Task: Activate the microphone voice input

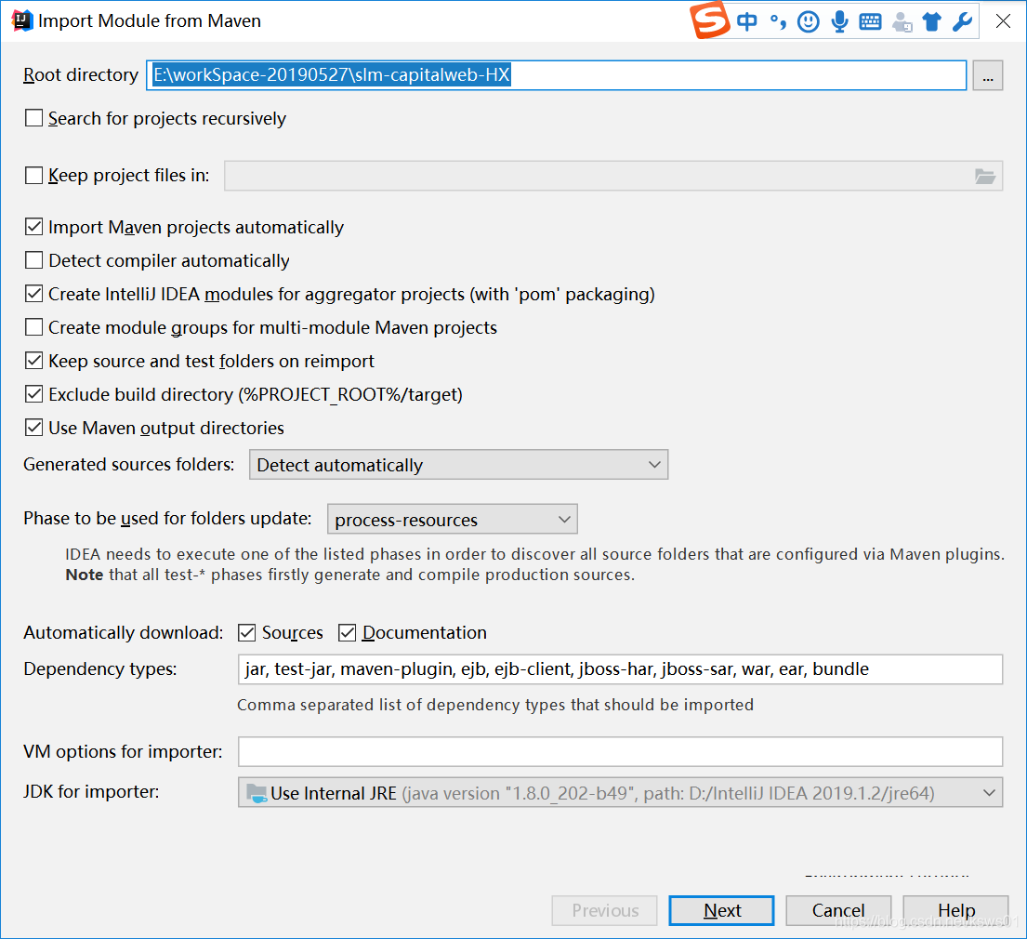Action: pos(839,21)
